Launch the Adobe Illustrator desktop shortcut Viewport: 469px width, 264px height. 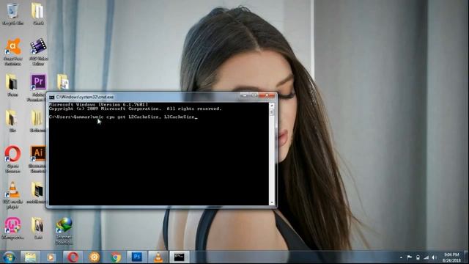[x=37, y=159]
